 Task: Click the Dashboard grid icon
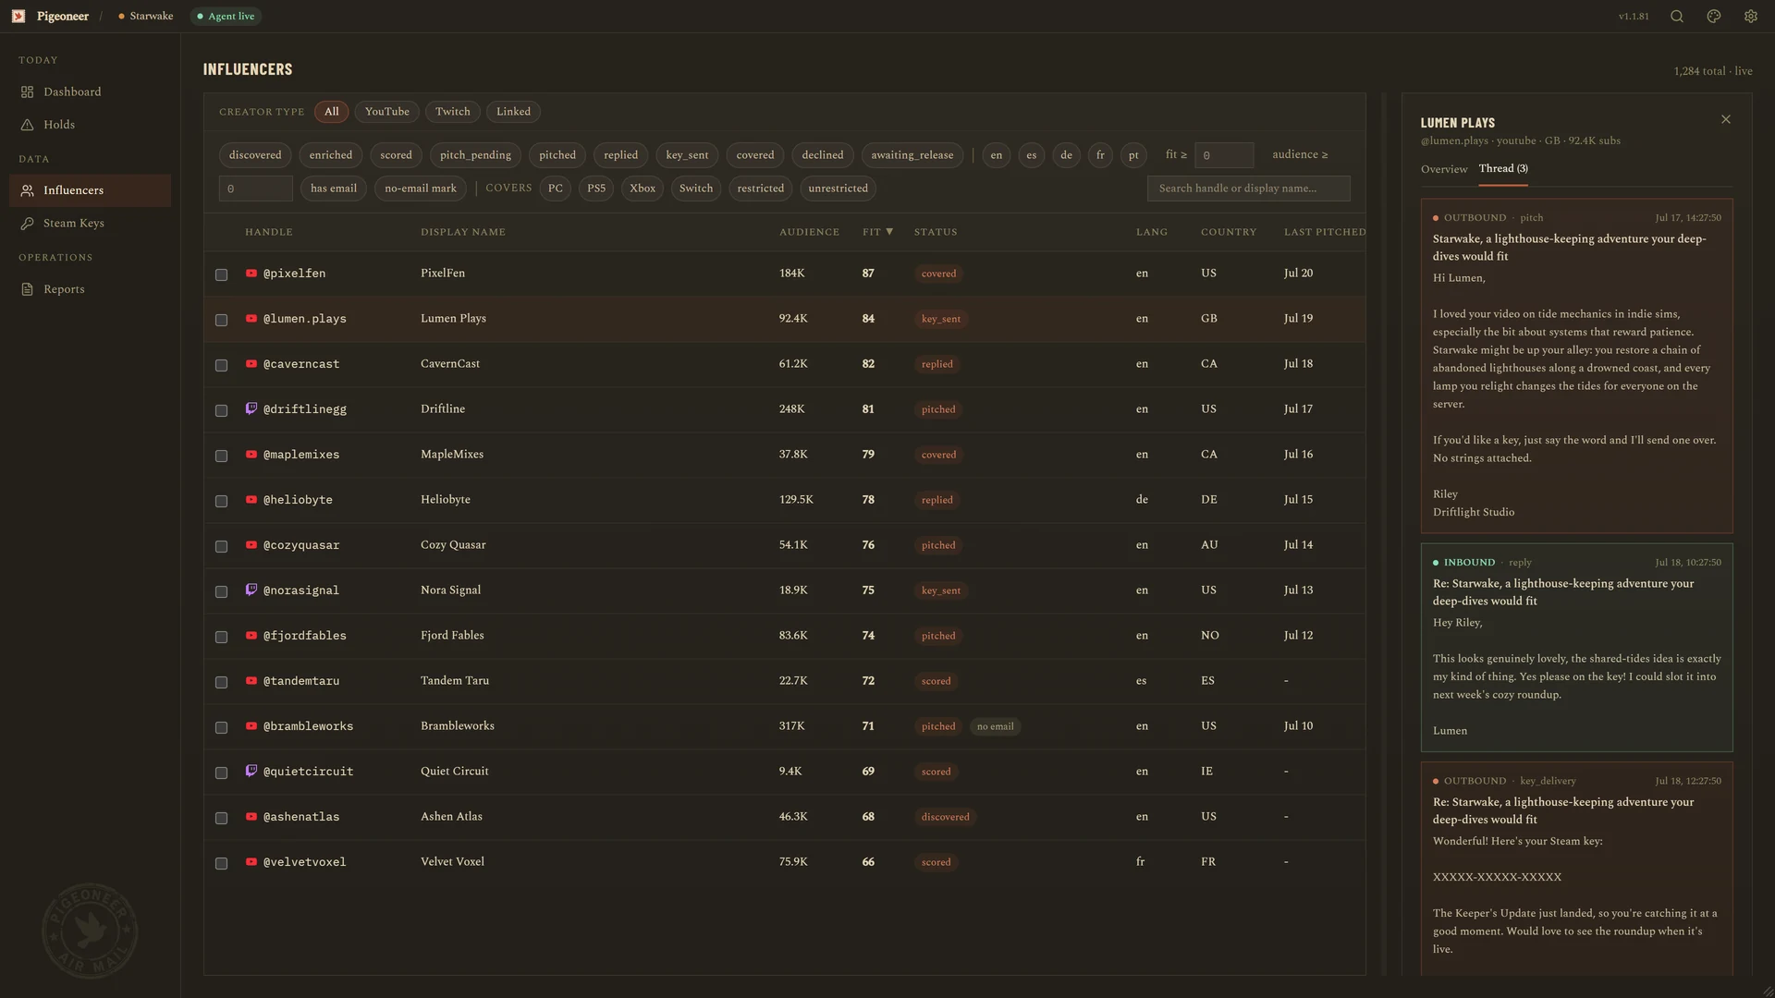pos(28,92)
